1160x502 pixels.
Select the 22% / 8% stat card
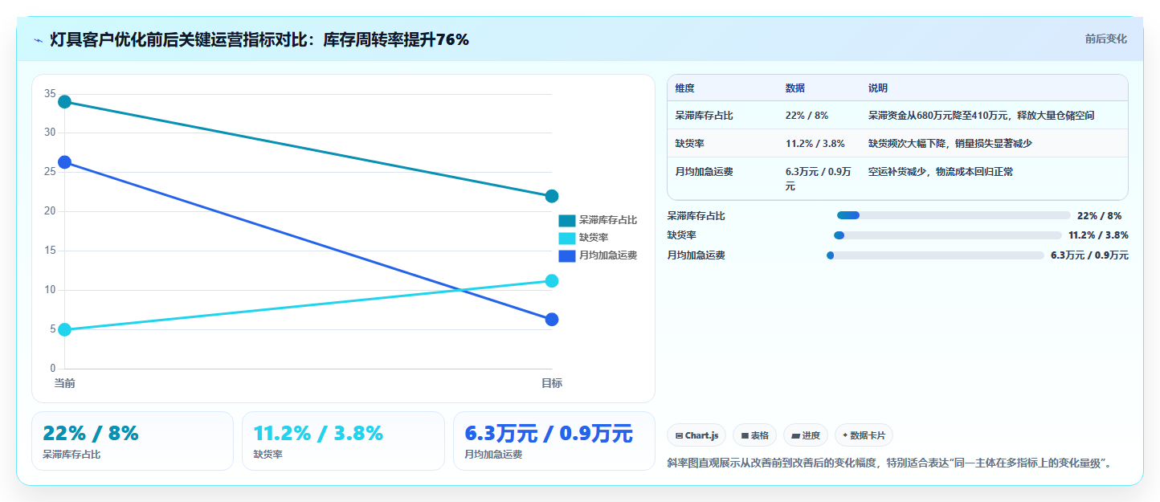(x=133, y=441)
